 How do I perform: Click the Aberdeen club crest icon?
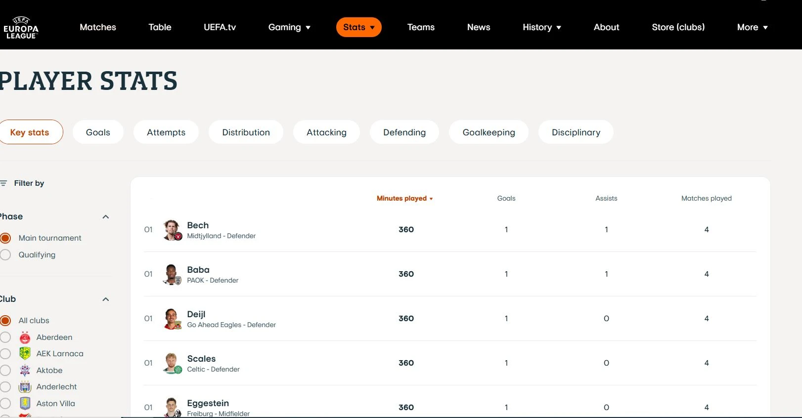click(25, 337)
